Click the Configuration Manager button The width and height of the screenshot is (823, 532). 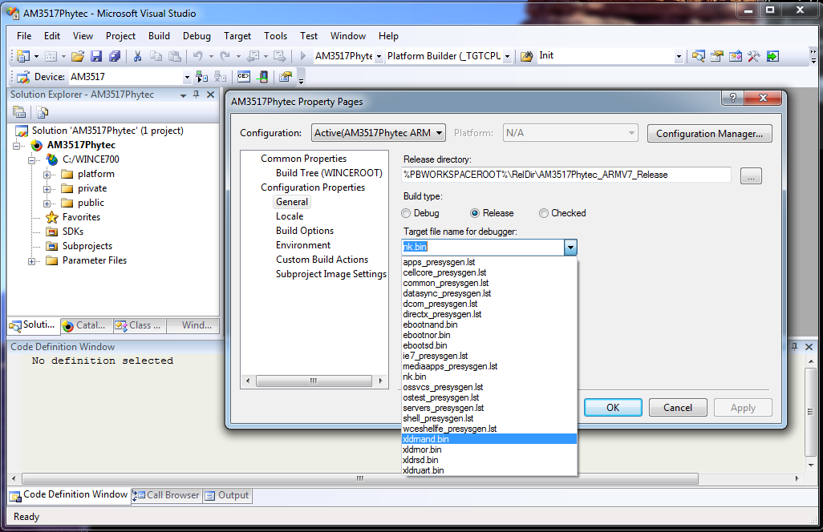[710, 134]
